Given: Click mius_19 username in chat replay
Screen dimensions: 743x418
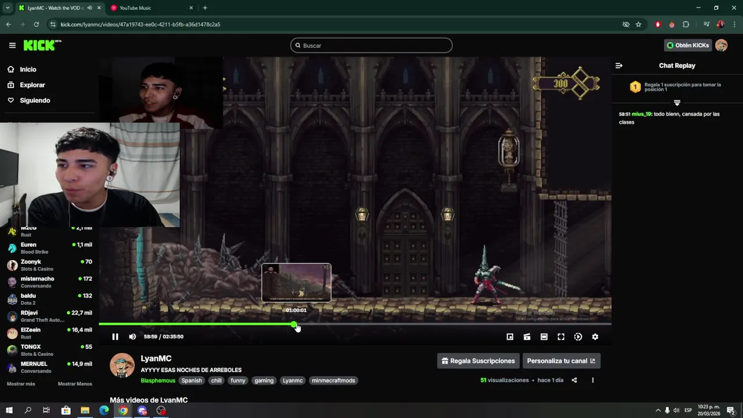Looking at the screenshot, I should 641,114.
